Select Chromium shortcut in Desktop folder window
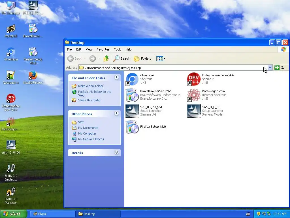290x218 pixels. pyautogui.click(x=140, y=79)
